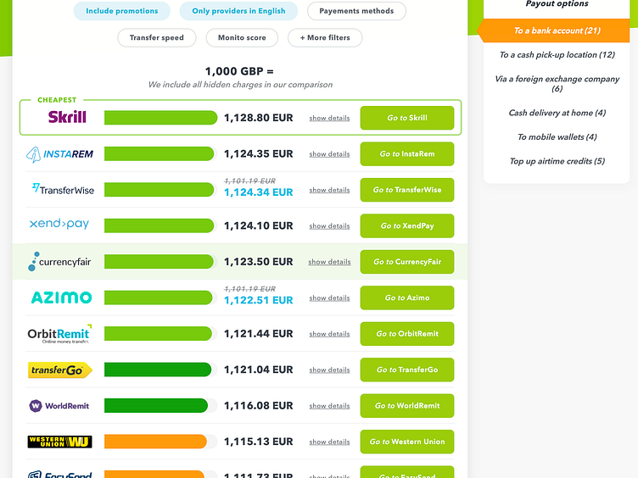Click the TransferWise logo
Viewport: 638px width, 478px height.
62,190
